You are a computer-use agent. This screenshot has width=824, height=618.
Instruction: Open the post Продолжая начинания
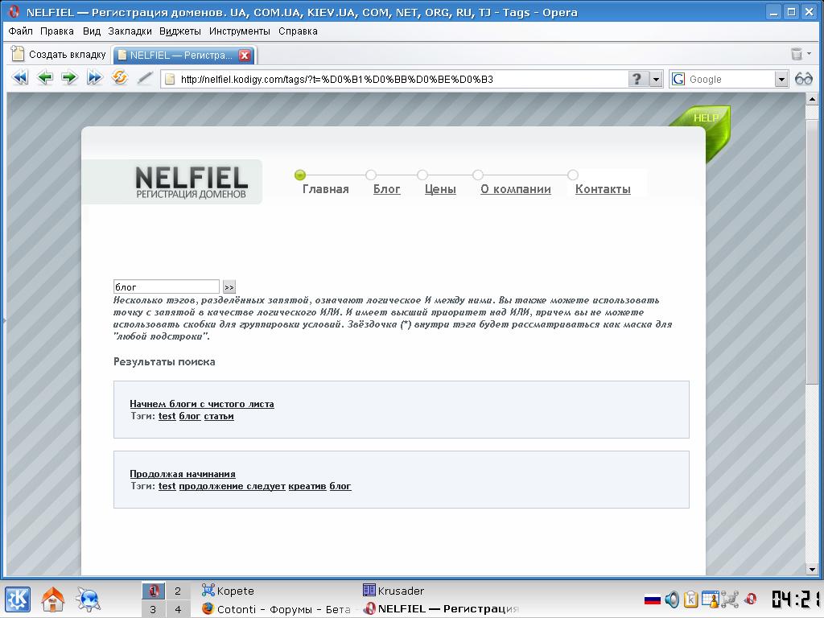point(183,473)
